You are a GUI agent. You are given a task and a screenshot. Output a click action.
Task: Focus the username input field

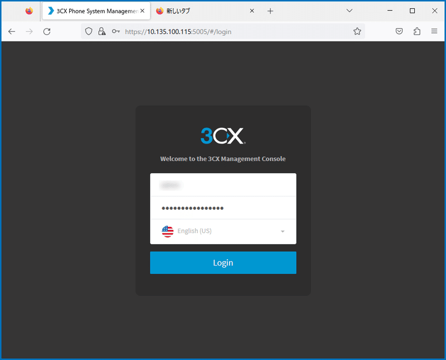223,185
